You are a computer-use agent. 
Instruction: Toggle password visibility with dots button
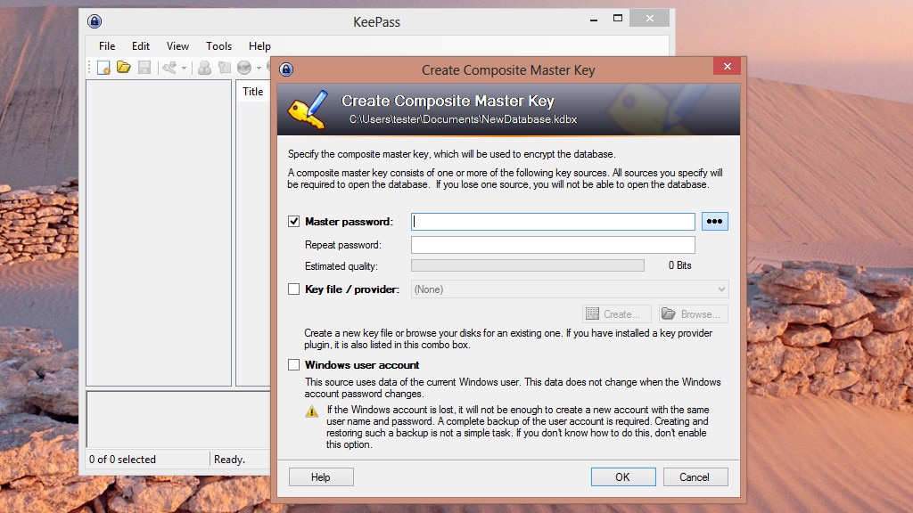pyautogui.click(x=714, y=221)
